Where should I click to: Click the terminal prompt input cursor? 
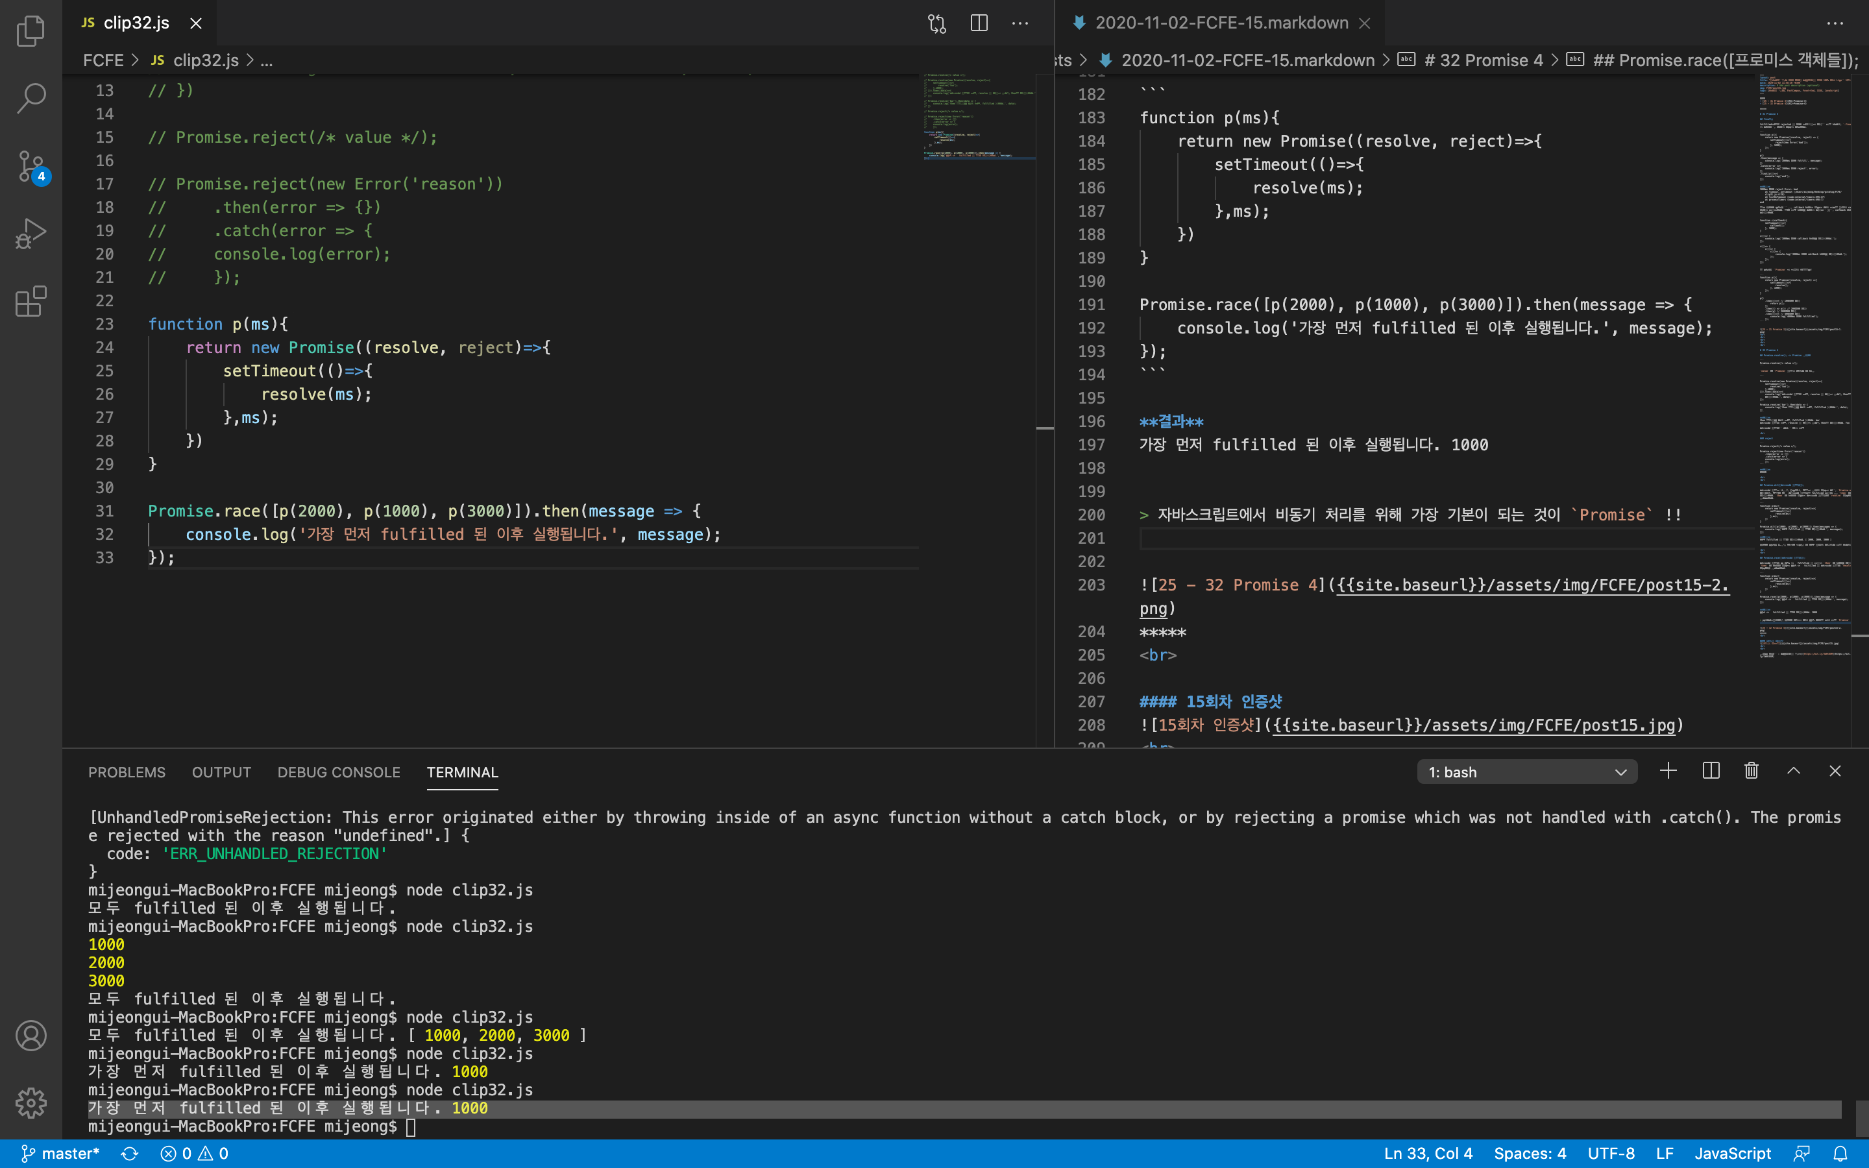click(411, 1127)
